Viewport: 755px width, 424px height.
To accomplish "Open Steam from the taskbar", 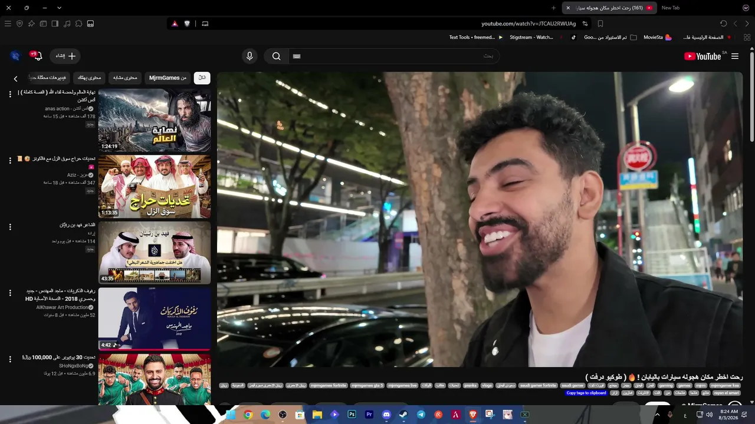I will [403, 415].
